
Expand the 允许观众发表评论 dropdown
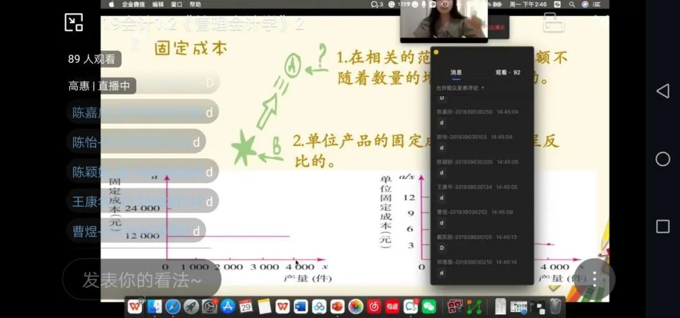tap(460, 88)
